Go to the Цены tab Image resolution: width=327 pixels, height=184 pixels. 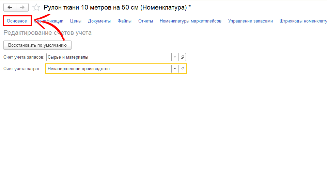click(76, 21)
